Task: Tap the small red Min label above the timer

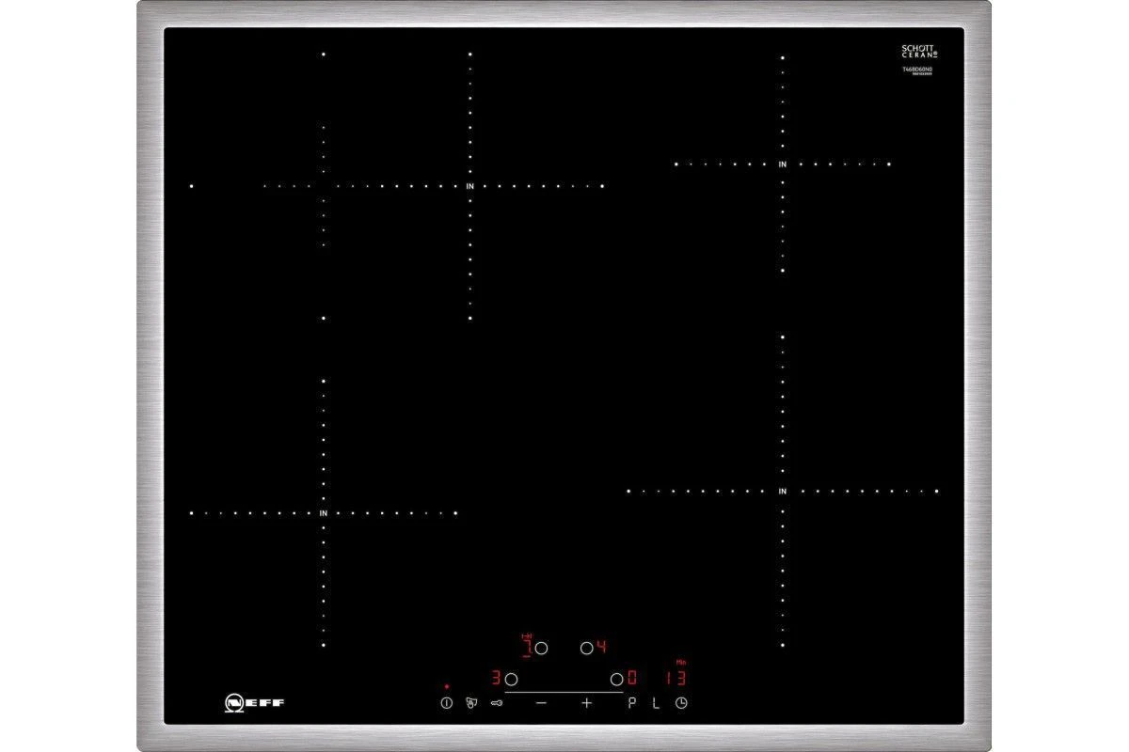Action: (680, 662)
